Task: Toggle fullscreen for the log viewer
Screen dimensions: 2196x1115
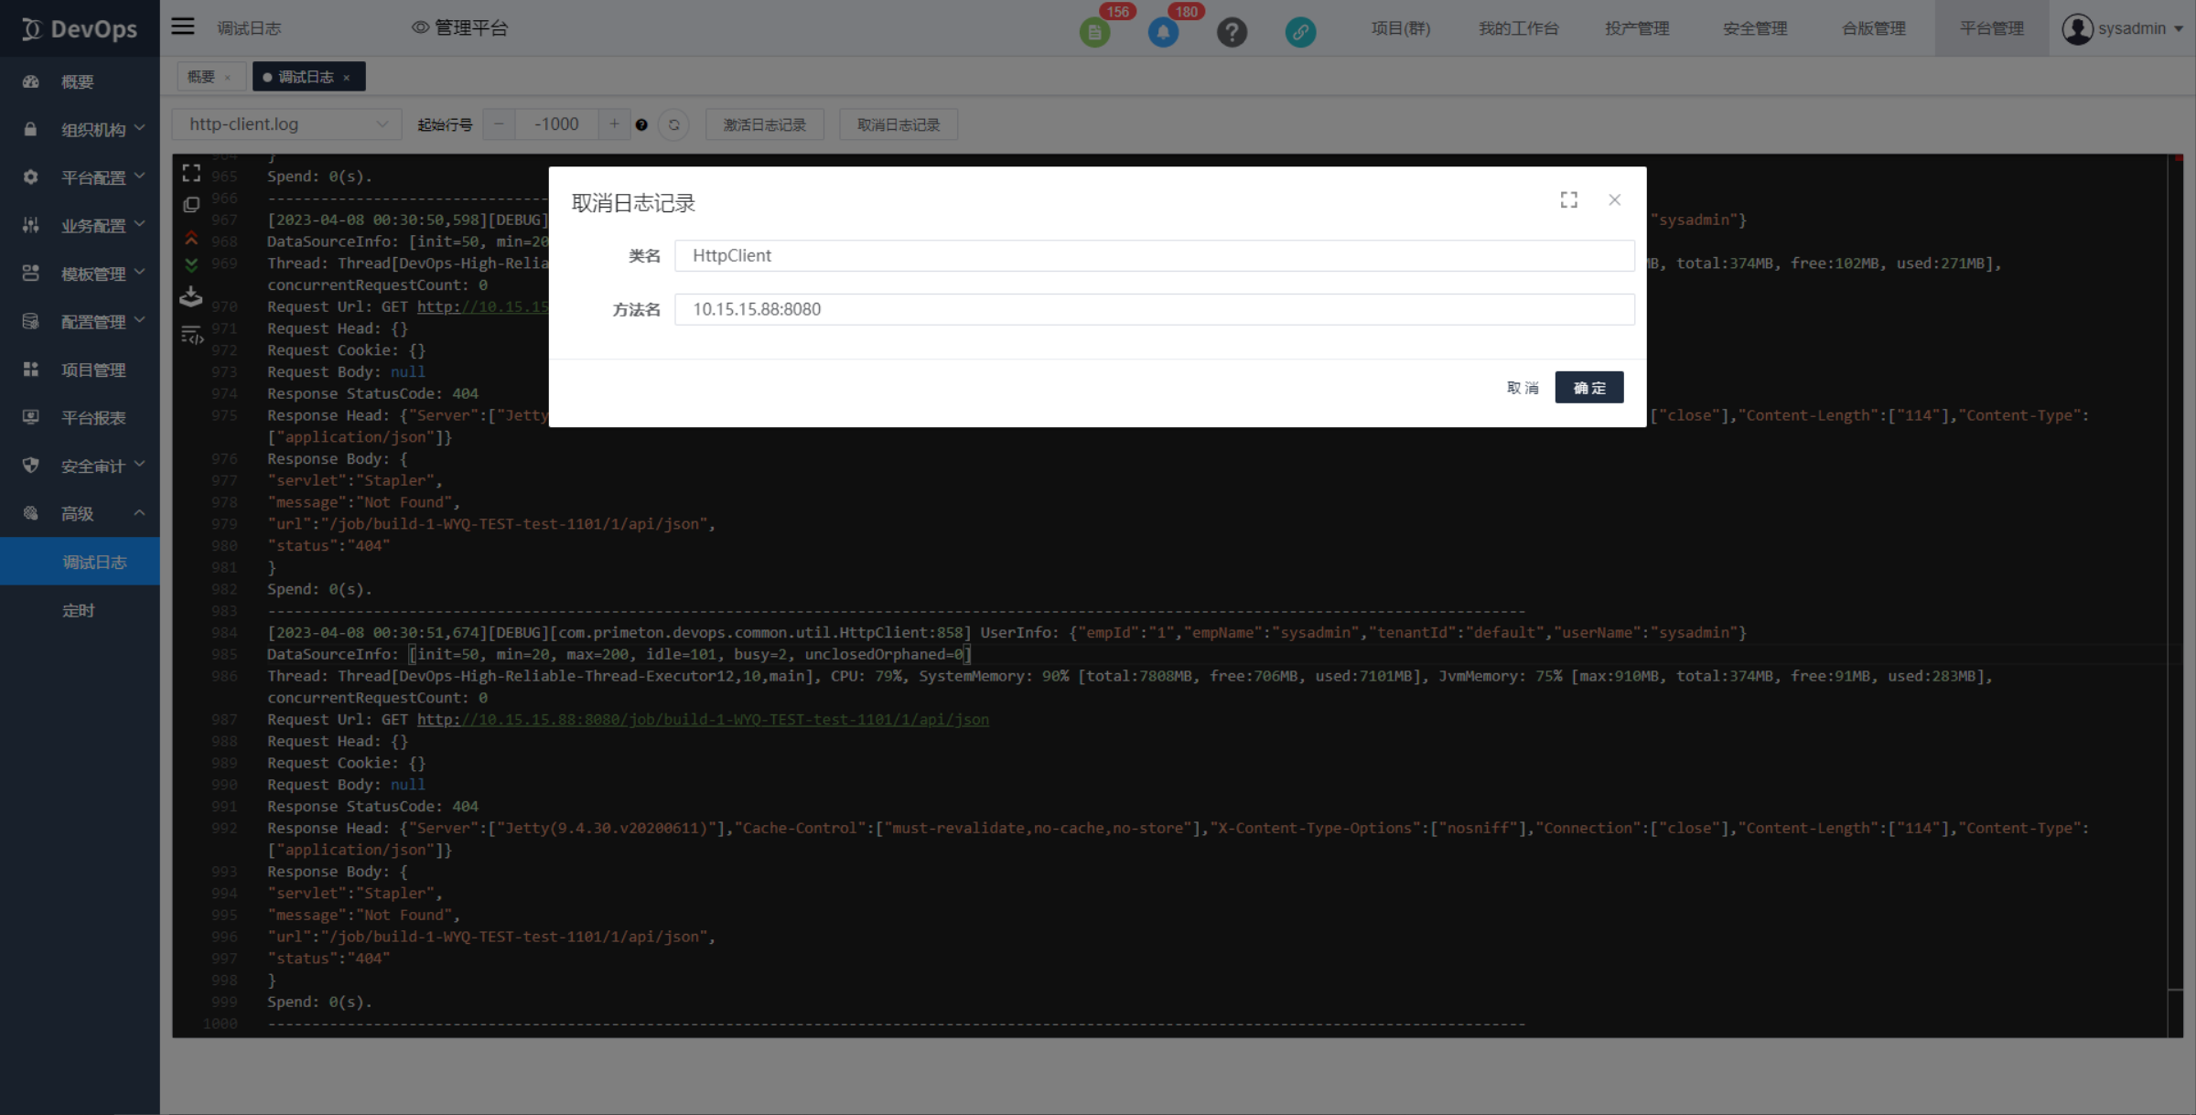Action: [x=191, y=173]
